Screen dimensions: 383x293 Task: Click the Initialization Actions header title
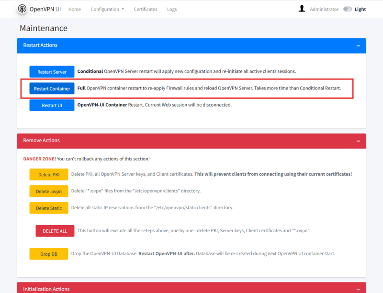pos(46,289)
